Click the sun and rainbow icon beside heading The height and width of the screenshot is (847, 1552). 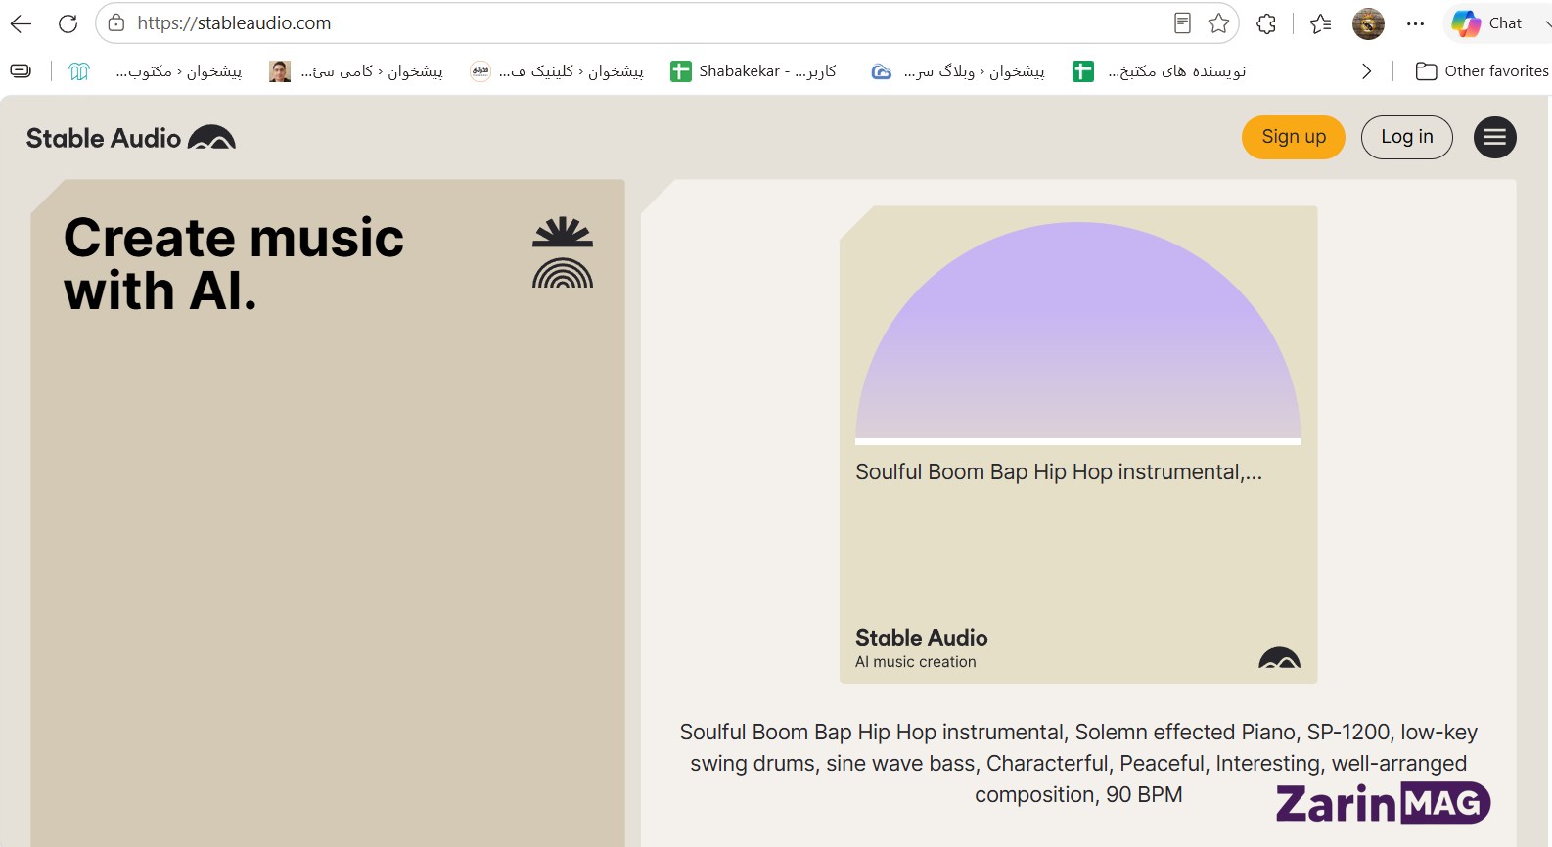[x=563, y=252]
